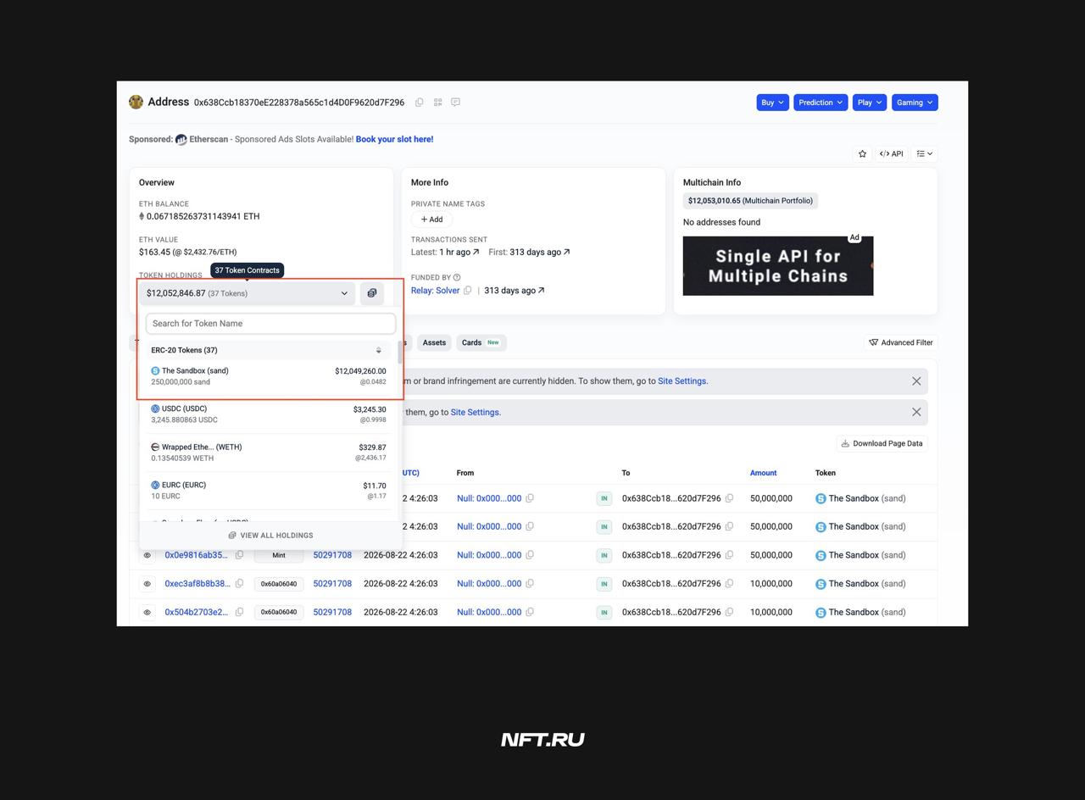
Task: Open Null: 0x000...000 sender in 0xec3af8b8b38... row
Action: (489, 584)
